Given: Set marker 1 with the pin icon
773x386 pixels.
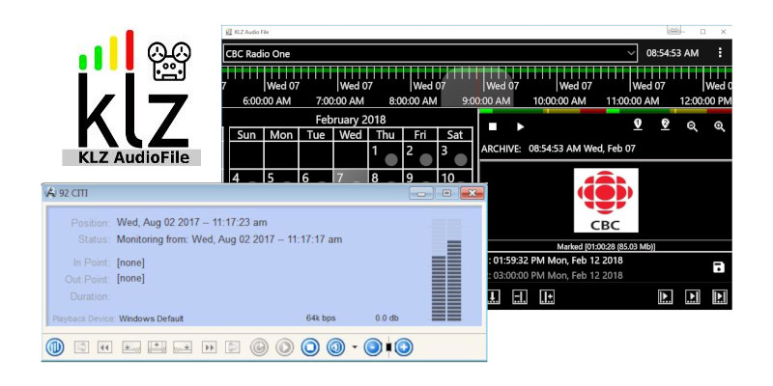Looking at the screenshot, I should (x=638, y=125).
